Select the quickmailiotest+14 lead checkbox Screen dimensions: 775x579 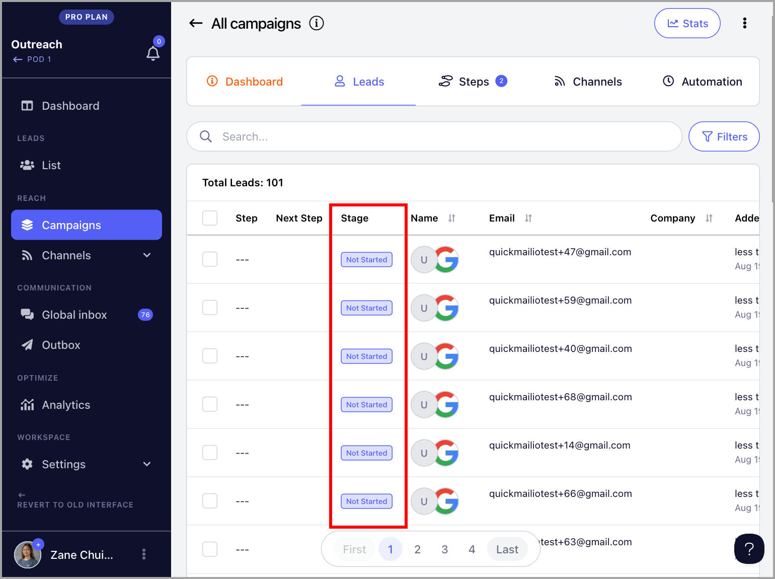tap(210, 453)
